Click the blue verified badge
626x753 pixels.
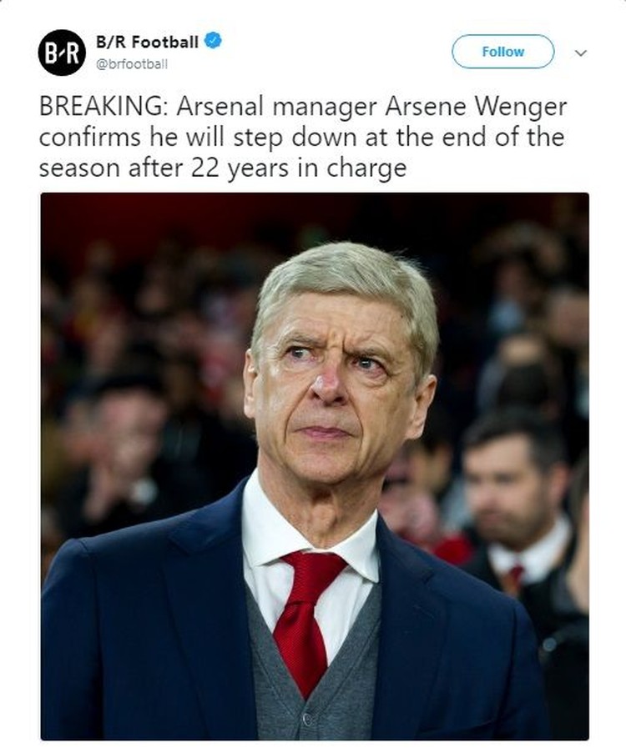click(213, 42)
